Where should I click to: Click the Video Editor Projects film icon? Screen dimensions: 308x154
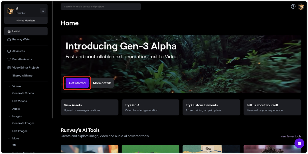9,68
